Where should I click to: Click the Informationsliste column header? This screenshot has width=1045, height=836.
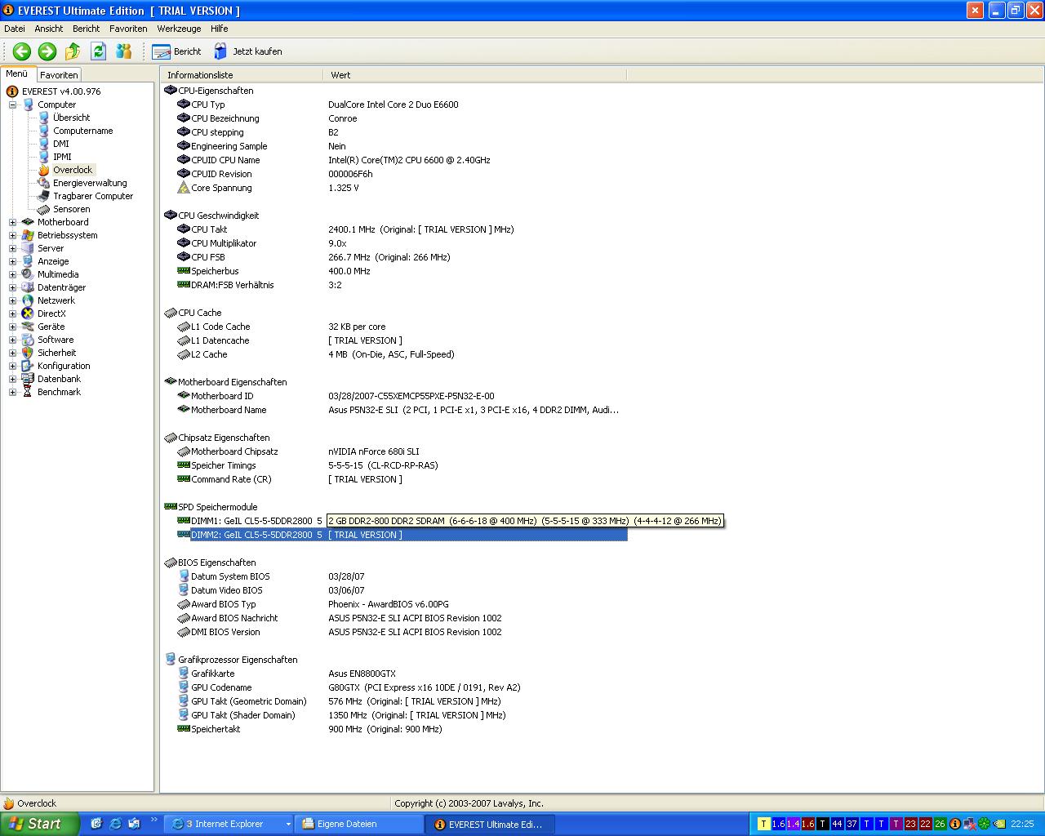pyautogui.click(x=242, y=75)
